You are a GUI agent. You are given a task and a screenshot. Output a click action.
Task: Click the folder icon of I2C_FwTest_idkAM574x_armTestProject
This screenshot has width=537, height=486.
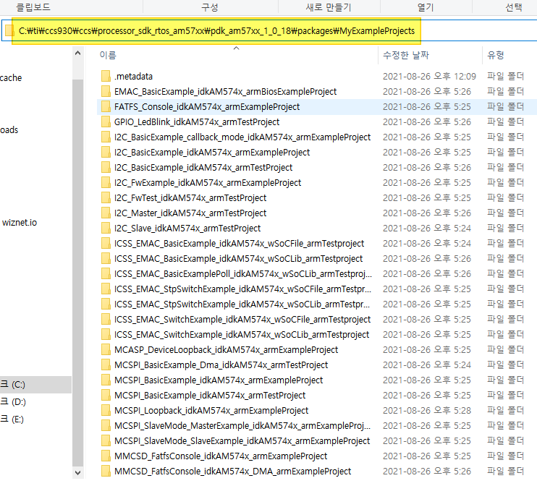point(106,198)
